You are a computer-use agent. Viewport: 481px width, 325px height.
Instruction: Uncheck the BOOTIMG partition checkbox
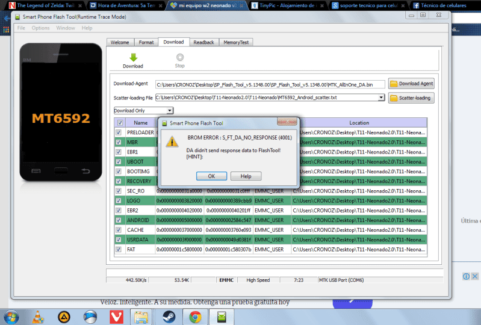119,172
